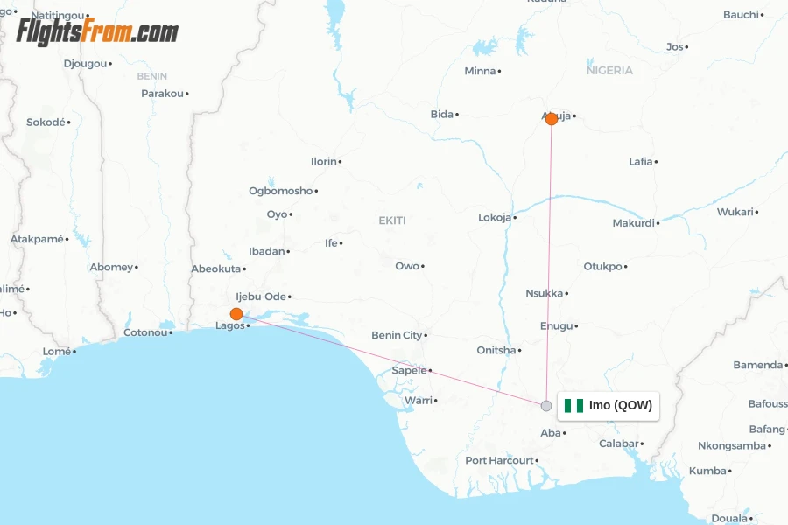Click the Onitsha city label

point(496,350)
